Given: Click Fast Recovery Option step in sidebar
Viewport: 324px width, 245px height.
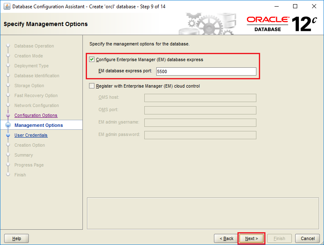Looking at the screenshot, I should pos(36,96).
